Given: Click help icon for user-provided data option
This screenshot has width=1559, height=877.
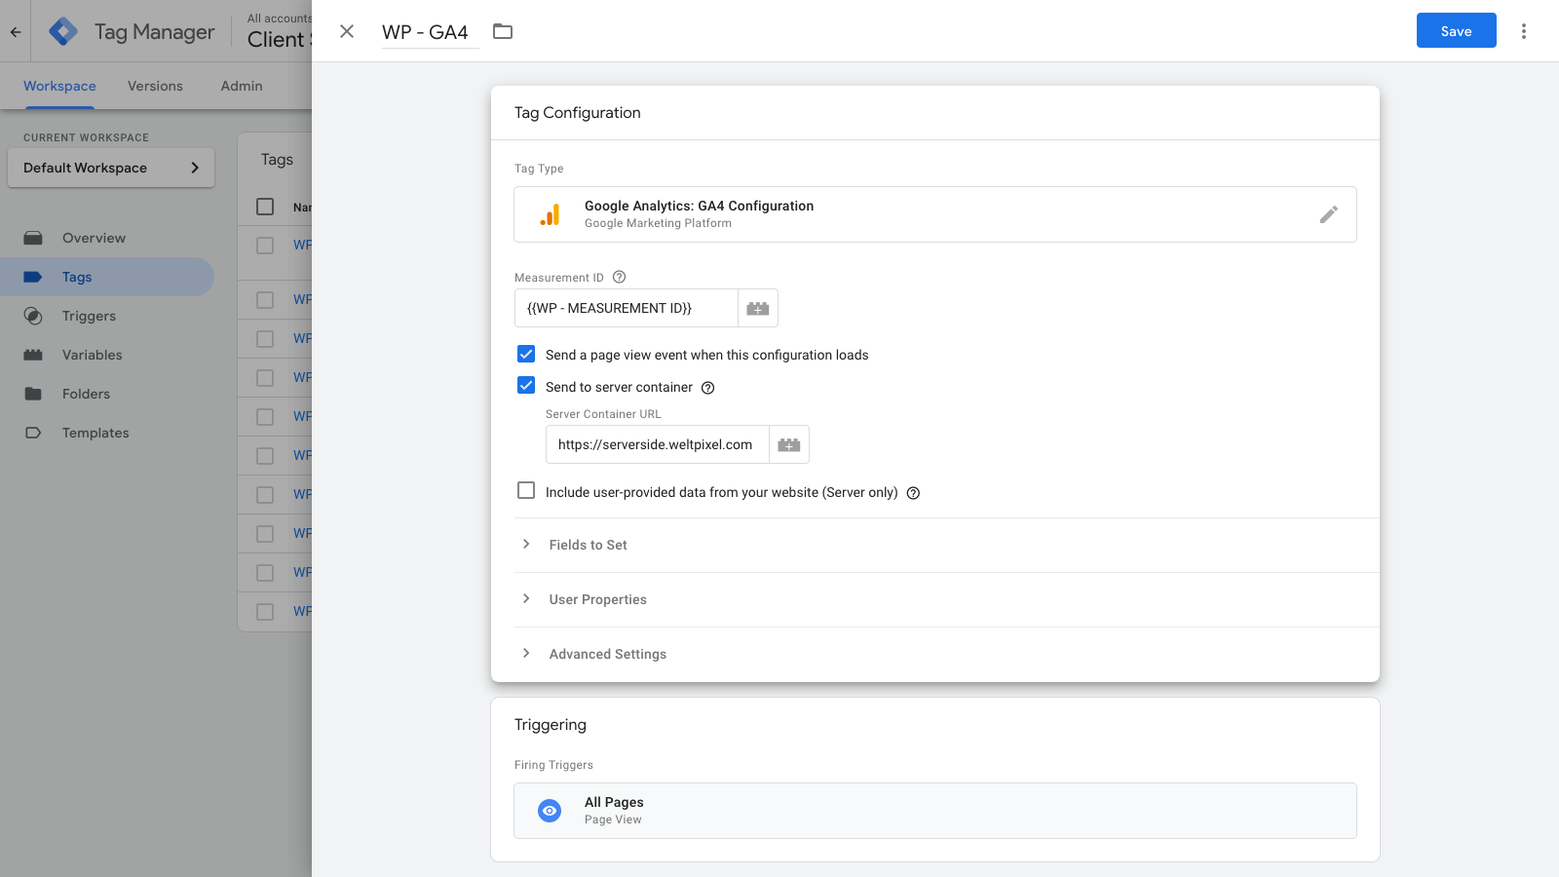Looking at the screenshot, I should [913, 493].
